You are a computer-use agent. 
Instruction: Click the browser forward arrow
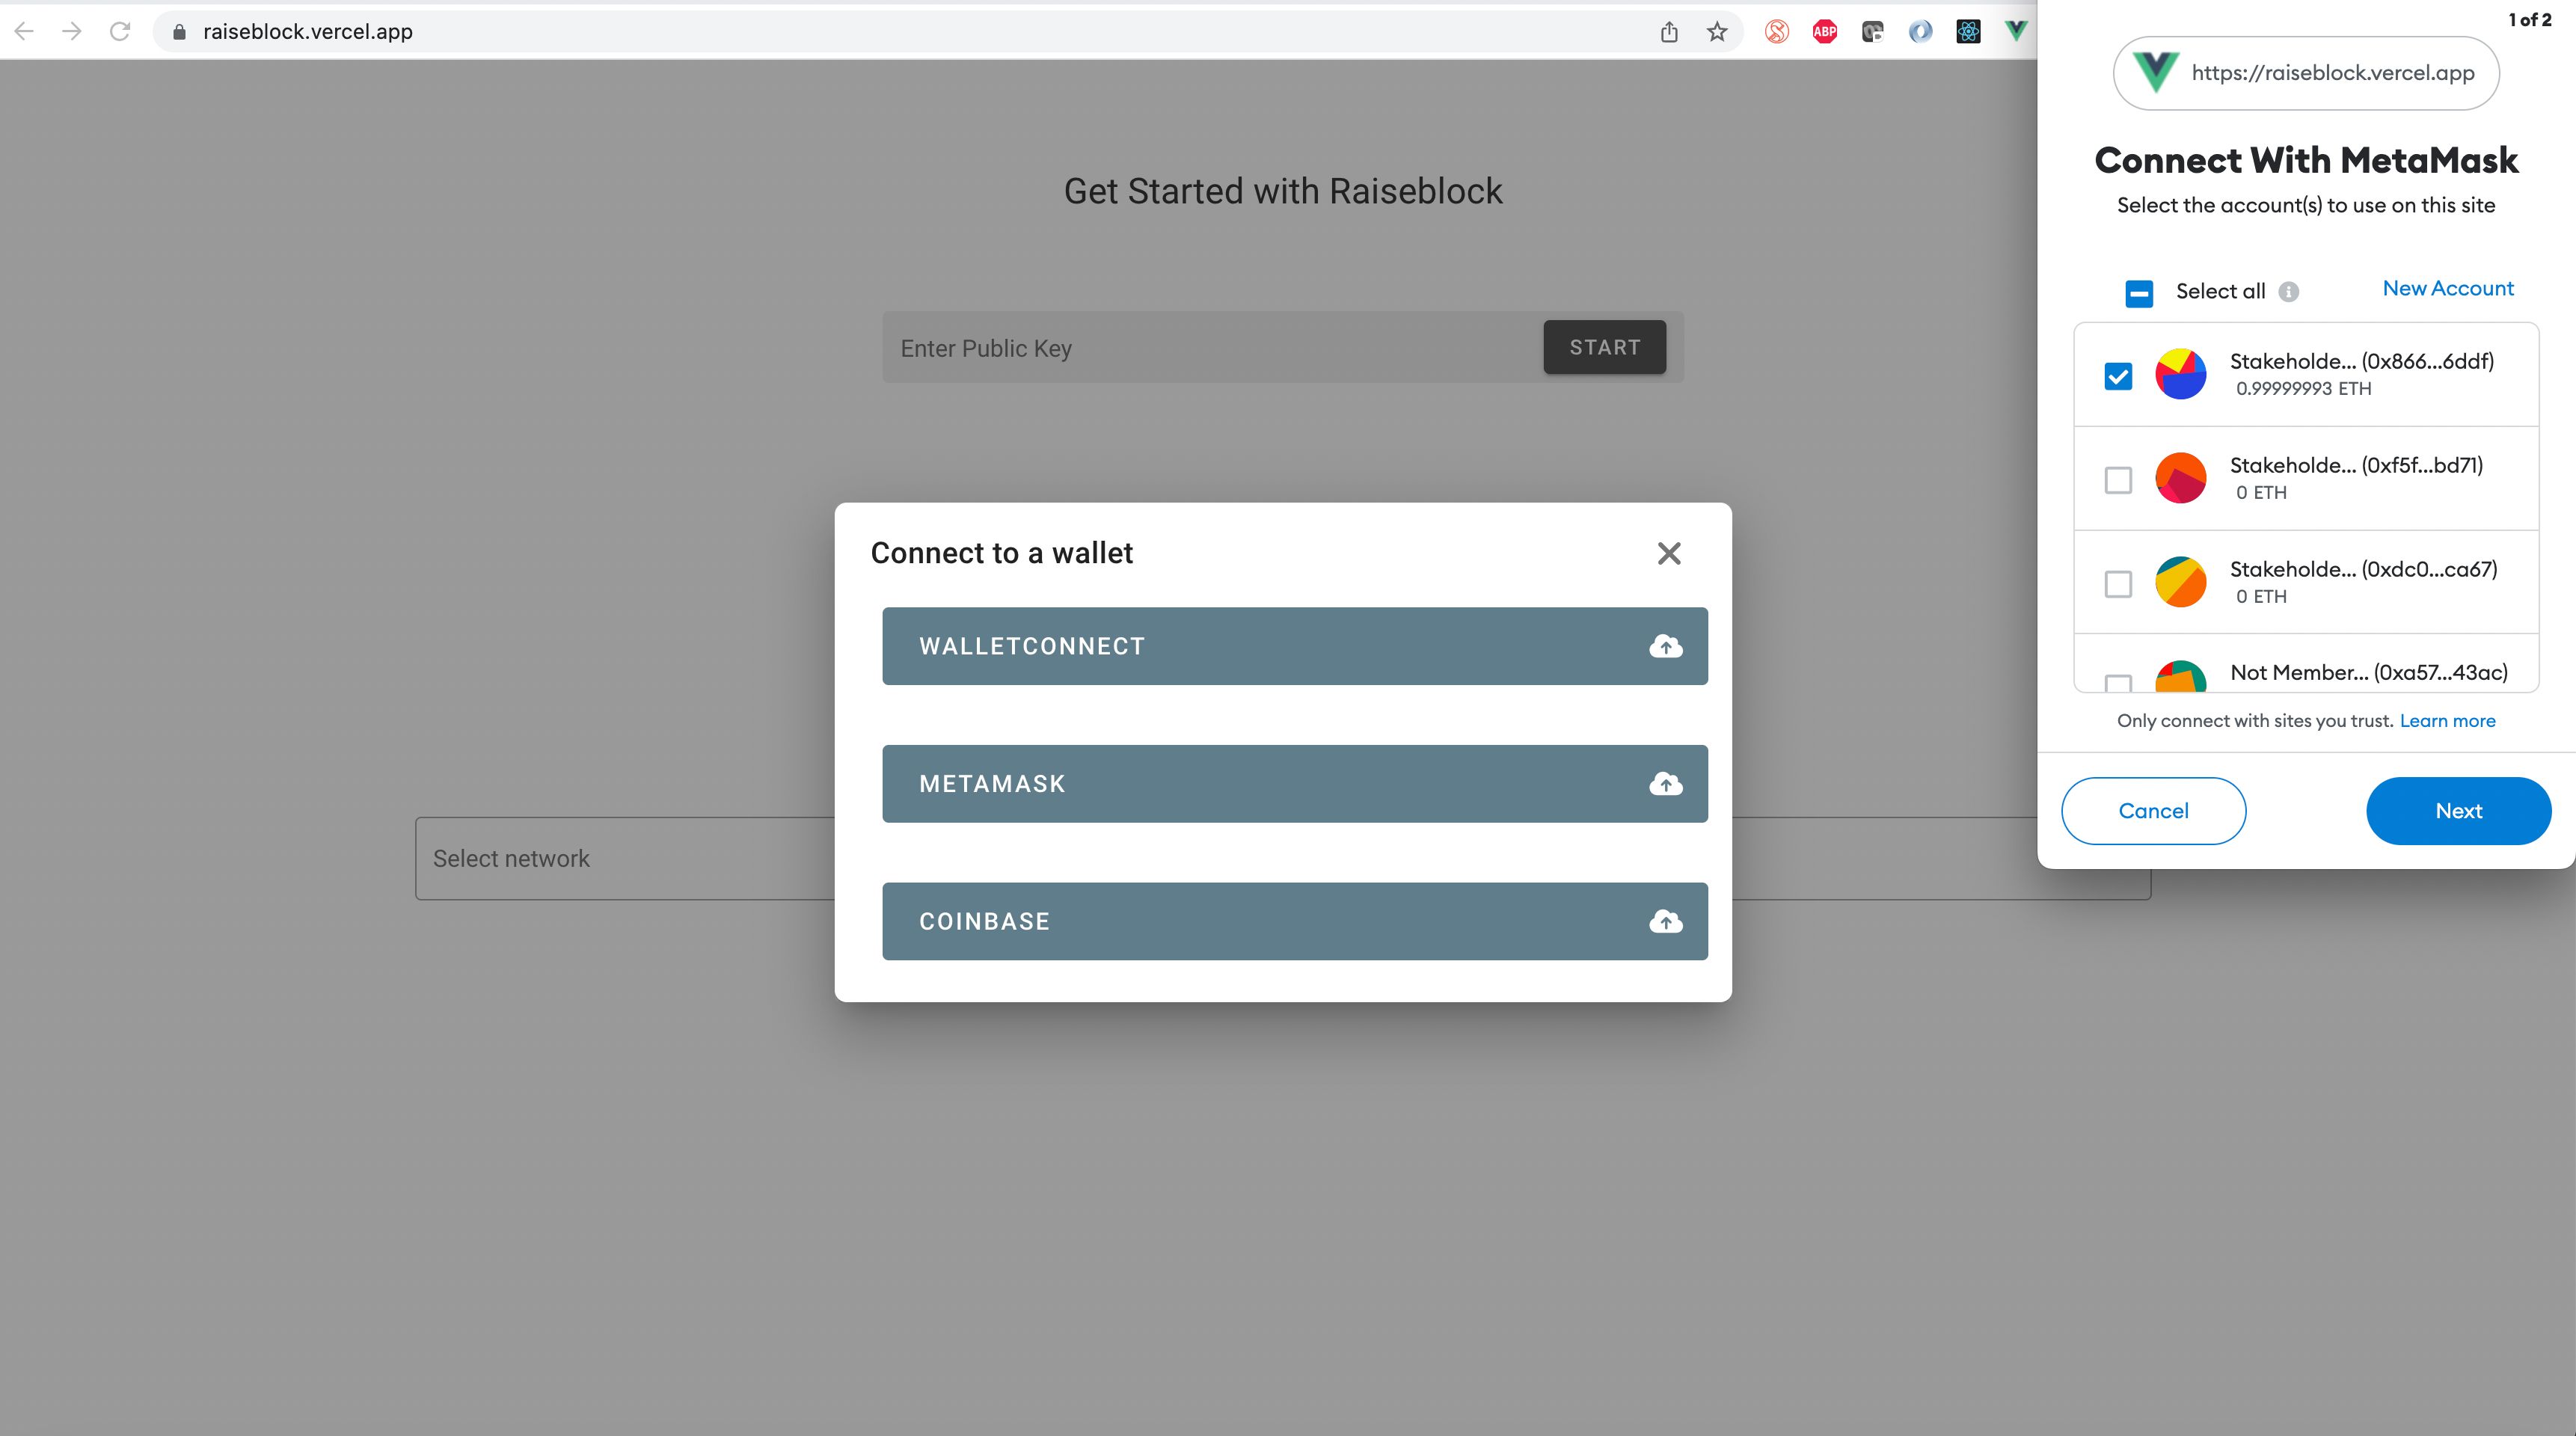(x=72, y=31)
